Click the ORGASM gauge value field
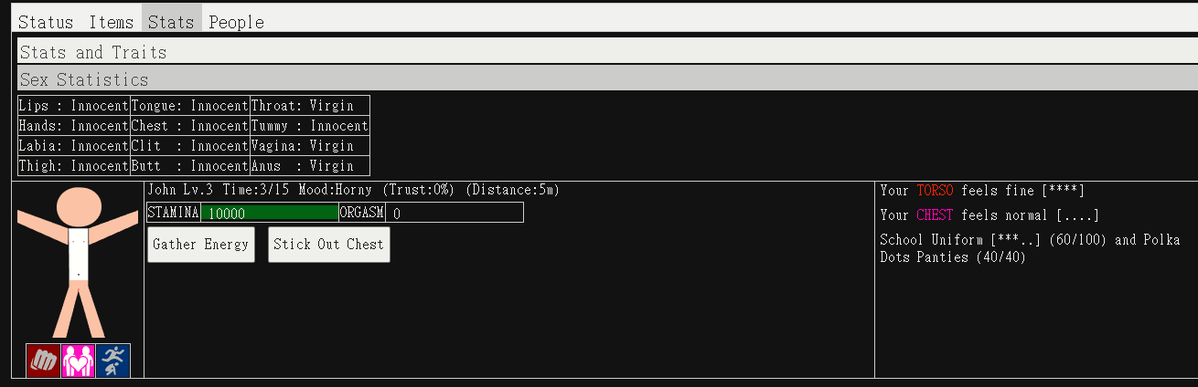The width and height of the screenshot is (1198, 387). 455,213
